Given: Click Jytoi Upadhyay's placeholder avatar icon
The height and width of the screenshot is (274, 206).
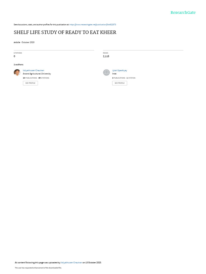Looking at the screenshot, I should 106,72.
